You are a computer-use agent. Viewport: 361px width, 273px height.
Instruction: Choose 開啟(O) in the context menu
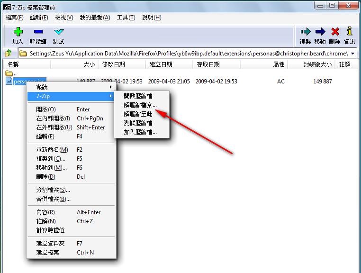[71, 109]
